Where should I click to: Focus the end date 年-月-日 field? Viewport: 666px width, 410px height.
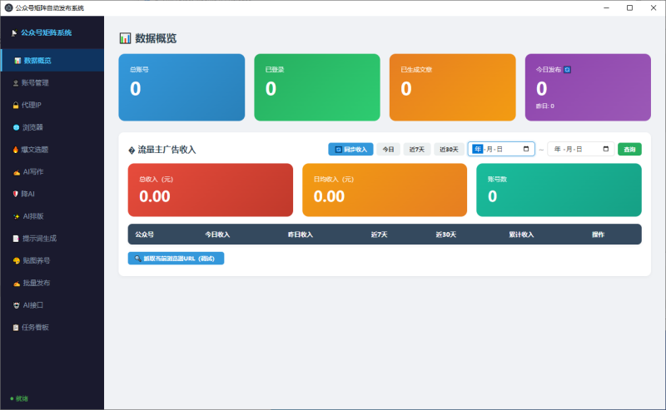pos(580,149)
